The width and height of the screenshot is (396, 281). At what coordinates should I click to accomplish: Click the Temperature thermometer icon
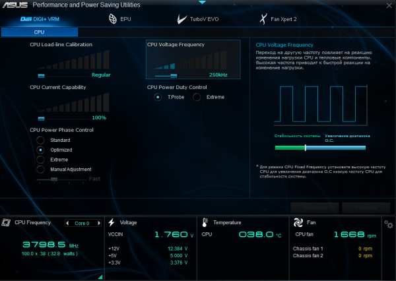coord(205,222)
